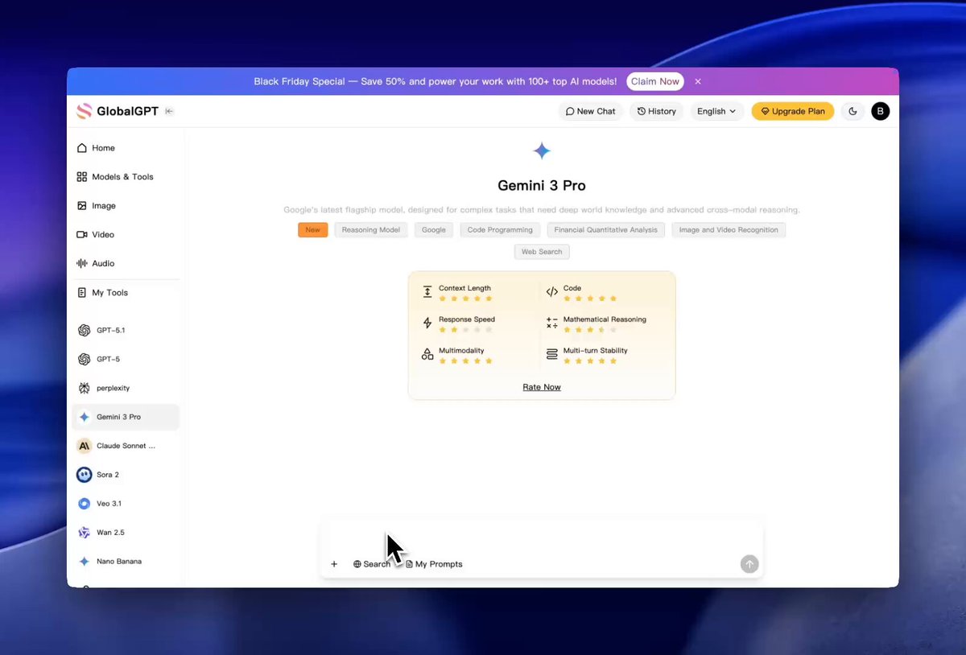Click the New tag
The width and height of the screenshot is (966, 655).
point(312,230)
